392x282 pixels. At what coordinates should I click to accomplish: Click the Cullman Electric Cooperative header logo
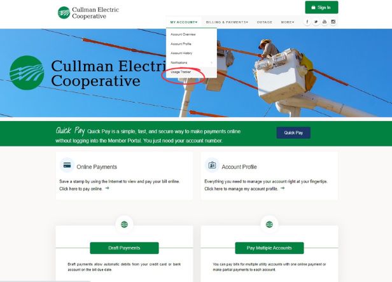pyautogui.click(x=88, y=13)
